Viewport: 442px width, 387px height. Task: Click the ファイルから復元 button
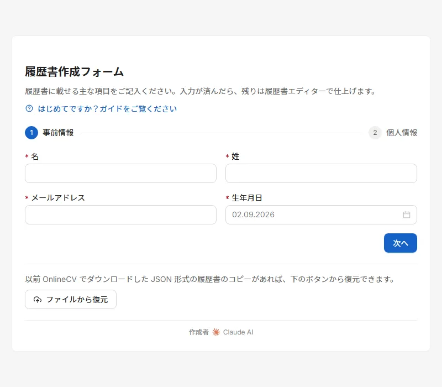[71, 299]
